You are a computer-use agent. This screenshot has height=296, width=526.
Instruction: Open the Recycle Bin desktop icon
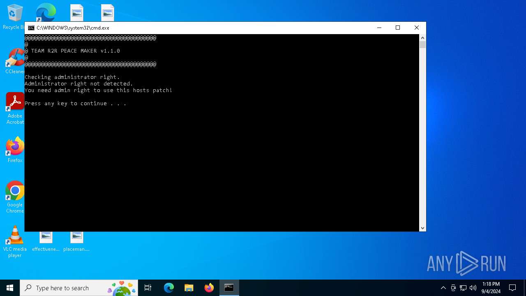pyautogui.click(x=15, y=16)
